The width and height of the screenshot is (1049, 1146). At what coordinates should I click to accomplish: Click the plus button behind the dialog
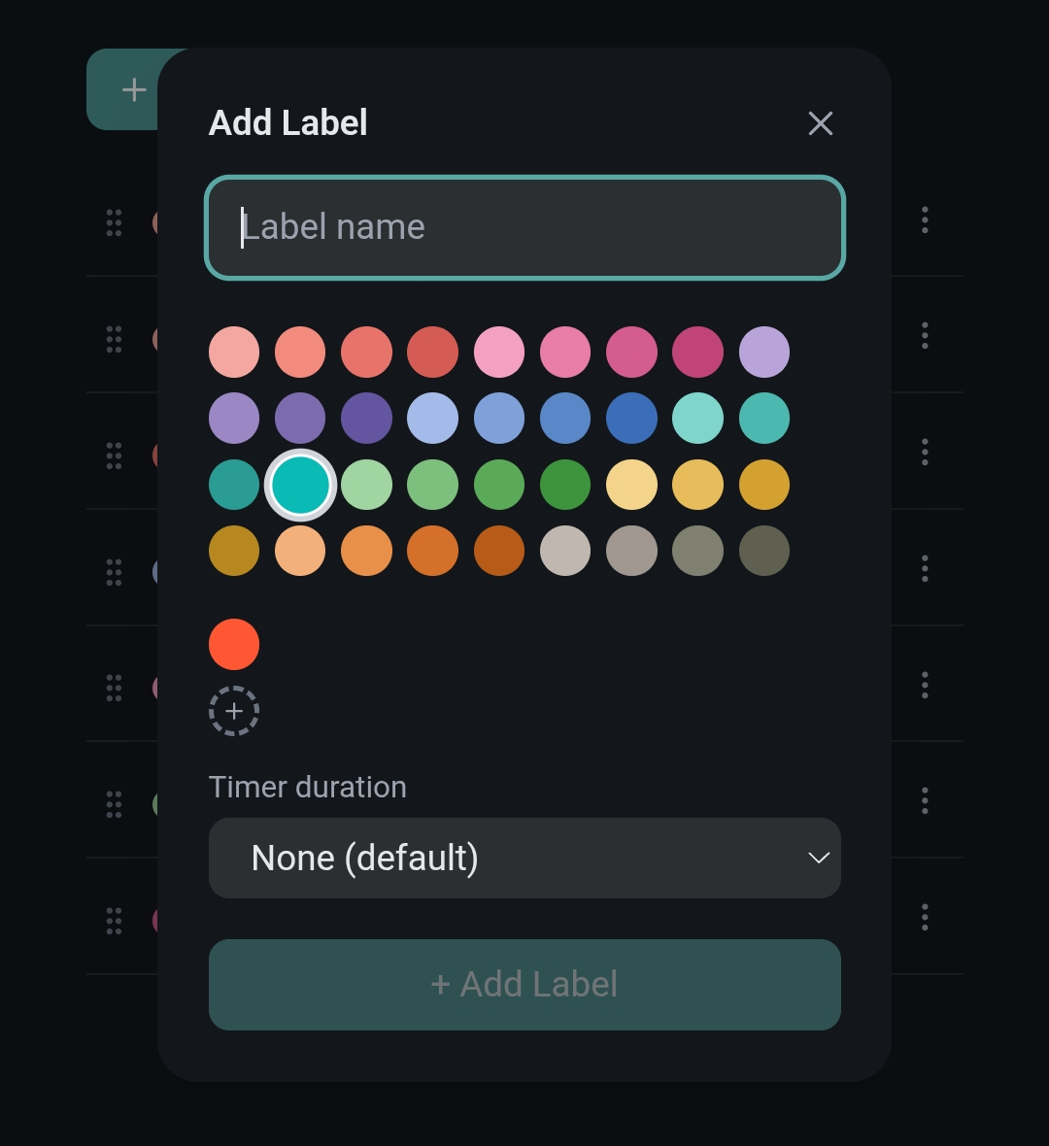(133, 90)
